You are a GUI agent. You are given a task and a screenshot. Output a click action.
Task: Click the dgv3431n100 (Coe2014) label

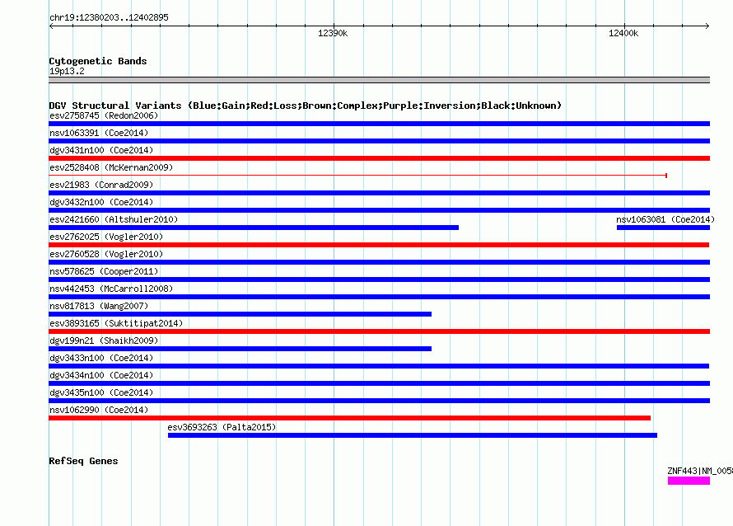[x=101, y=150]
